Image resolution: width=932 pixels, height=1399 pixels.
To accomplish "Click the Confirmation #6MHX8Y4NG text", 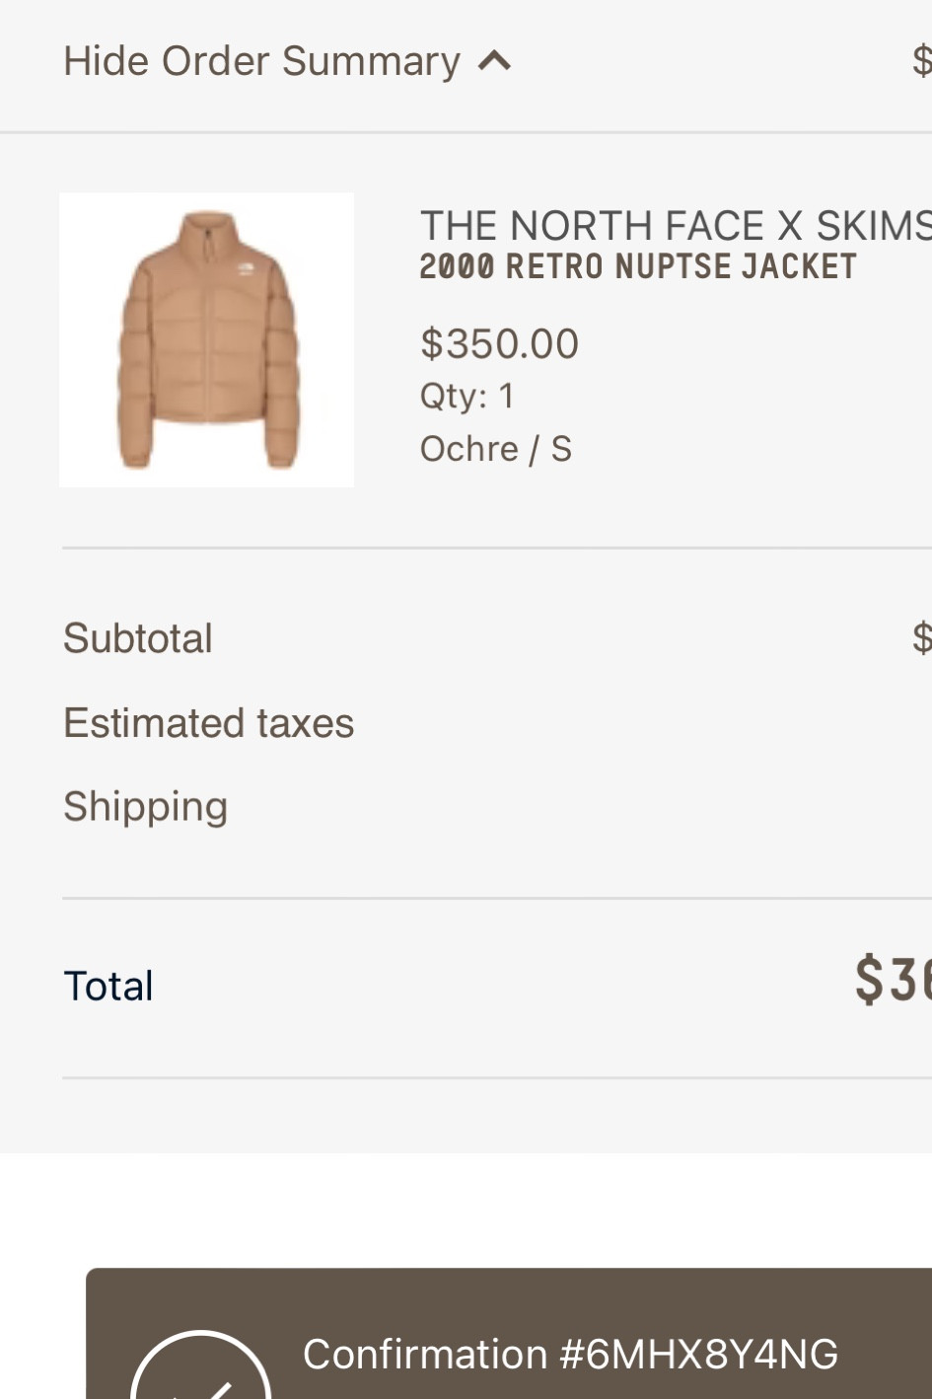I will pyautogui.click(x=570, y=1354).
